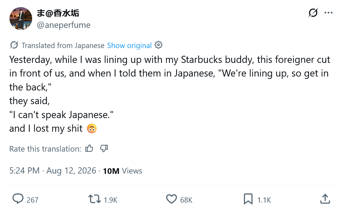
Task: Click the 267 replies count
Action: coord(32,200)
